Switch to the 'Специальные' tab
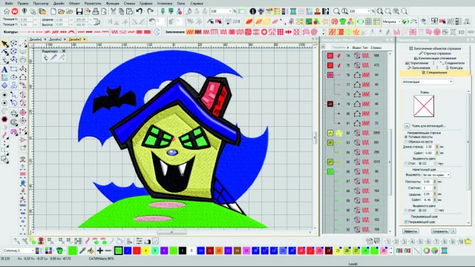 (434, 73)
